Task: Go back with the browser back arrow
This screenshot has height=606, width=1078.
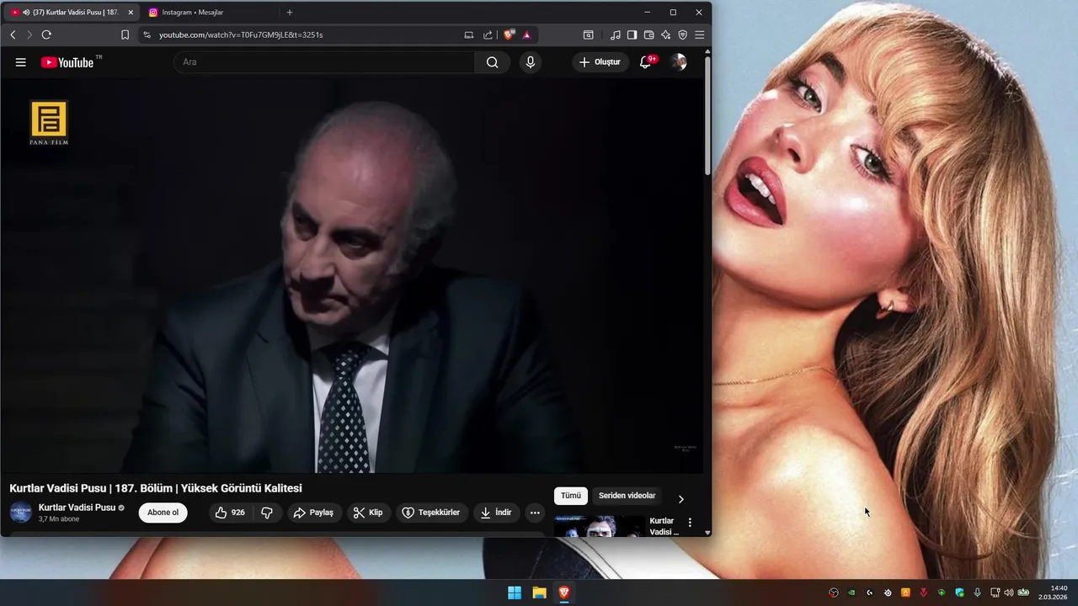Action: (x=13, y=35)
